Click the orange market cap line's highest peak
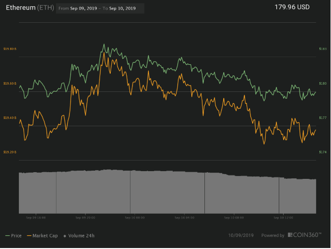 coord(104,53)
